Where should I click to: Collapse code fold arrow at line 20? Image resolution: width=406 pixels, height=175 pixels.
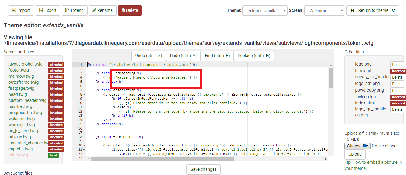[84, 146]
